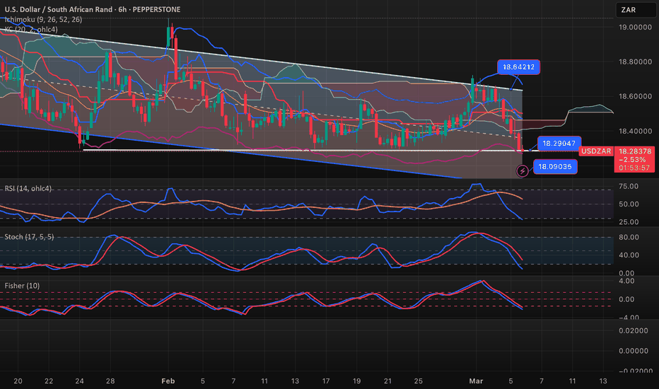Click the RSI 75.00 scale value

pyautogui.click(x=629, y=186)
